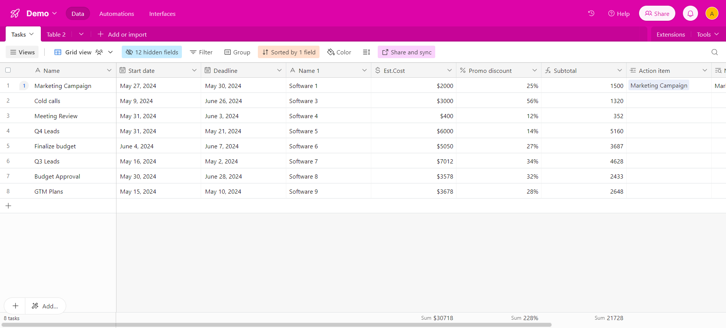
Task: Open base history clock icon
Action: 591,14
